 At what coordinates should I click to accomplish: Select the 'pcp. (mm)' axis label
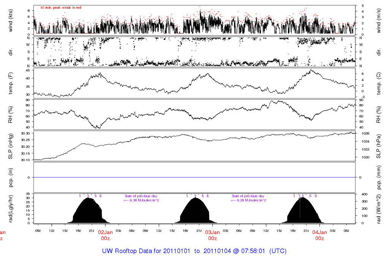[x=376, y=177]
